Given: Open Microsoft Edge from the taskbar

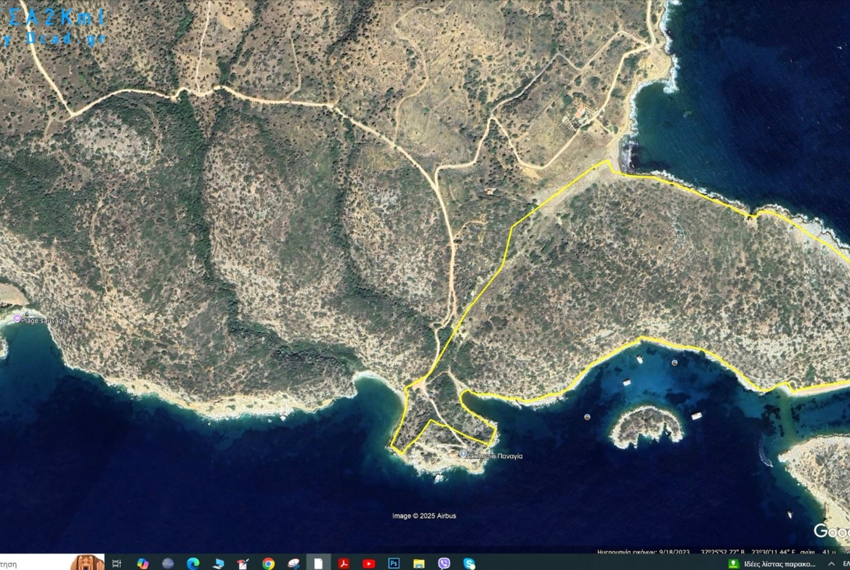Looking at the screenshot, I should tap(193, 563).
